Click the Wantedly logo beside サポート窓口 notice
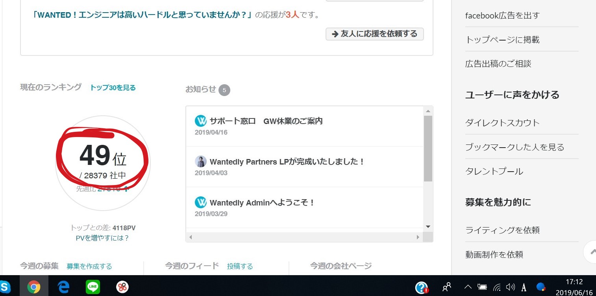 coord(201,121)
